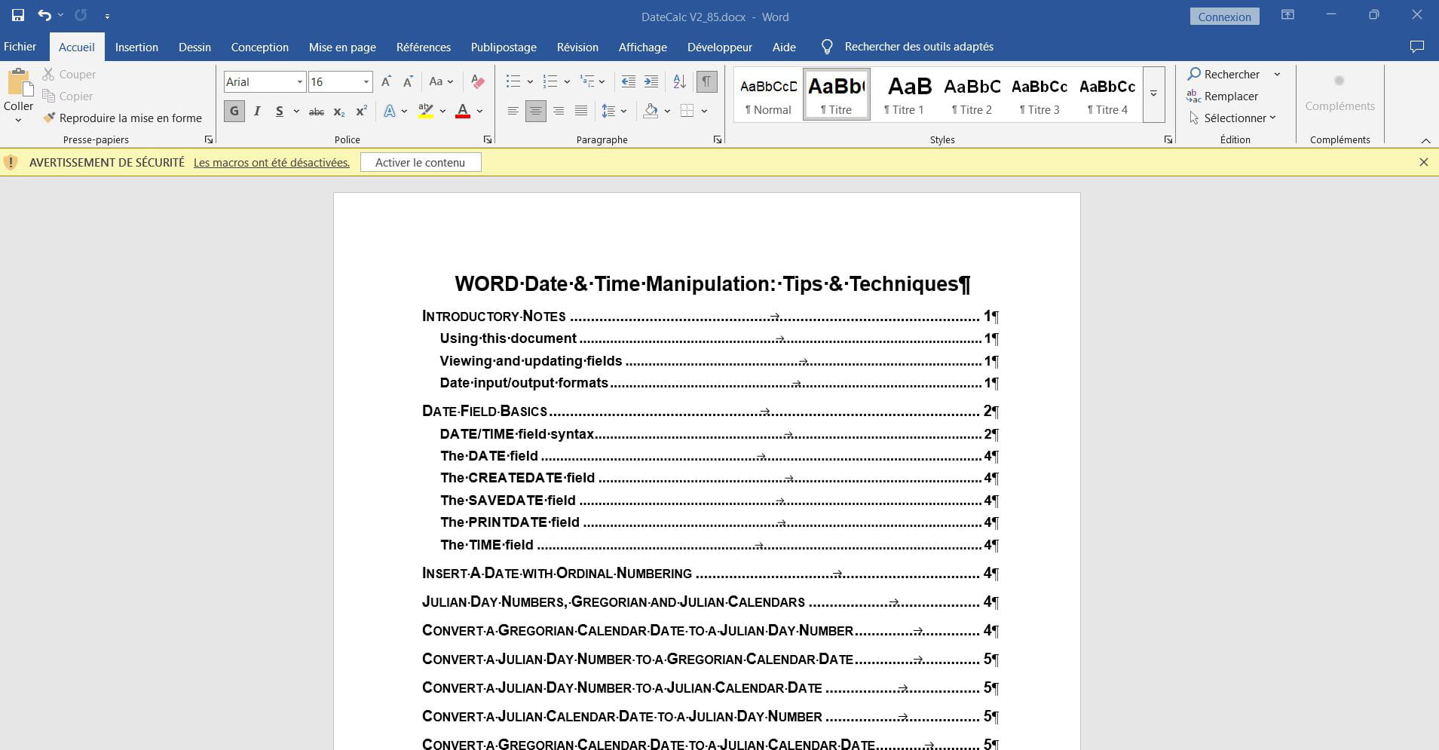Image resolution: width=1439 pixels, height=750 pixels.
Task: Open the change case Aa dropdown
Action: (441, 81)
